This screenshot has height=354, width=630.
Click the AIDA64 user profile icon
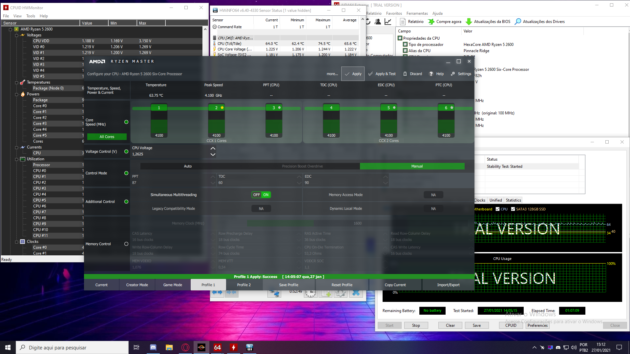(378, 22)
